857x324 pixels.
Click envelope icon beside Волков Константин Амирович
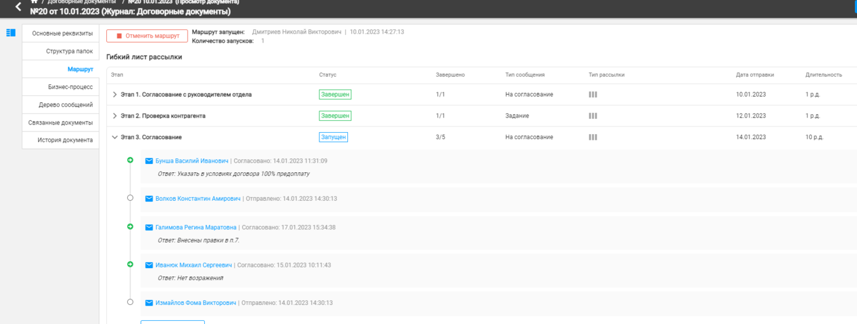point(149,199)
